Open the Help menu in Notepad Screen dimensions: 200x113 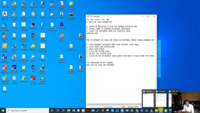coord(107,19)
